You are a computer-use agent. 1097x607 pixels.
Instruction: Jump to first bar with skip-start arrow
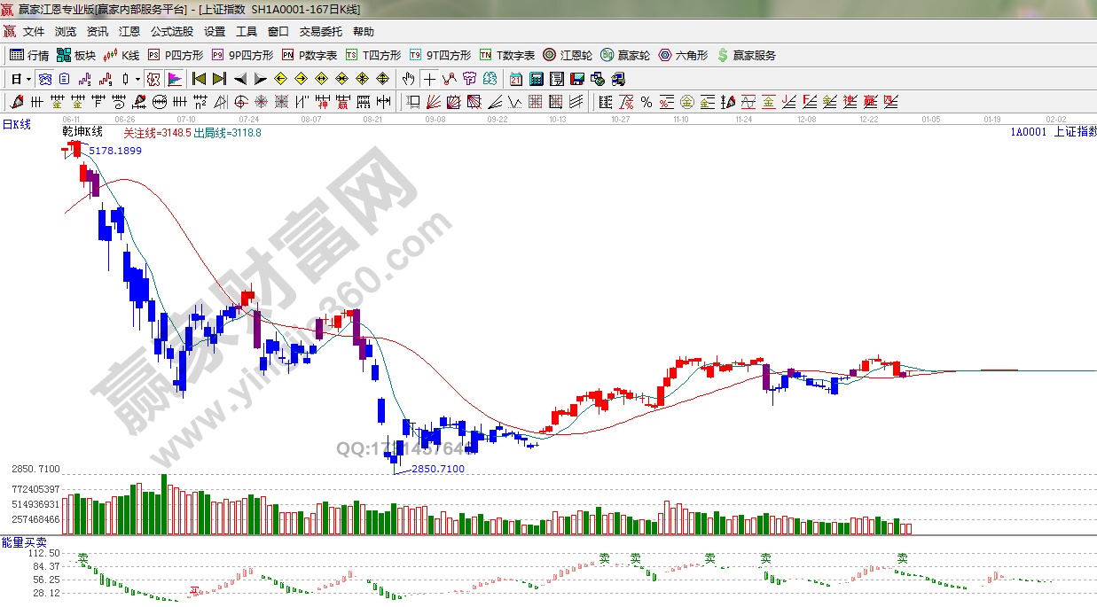199,79
